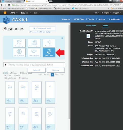Reload the page with the refresh icon
This screenshot has width=123, height=130.
pyautogui.click(x=9, y=5)
